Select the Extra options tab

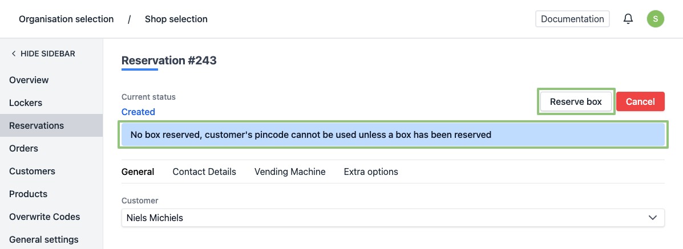[x=371, y=172]
